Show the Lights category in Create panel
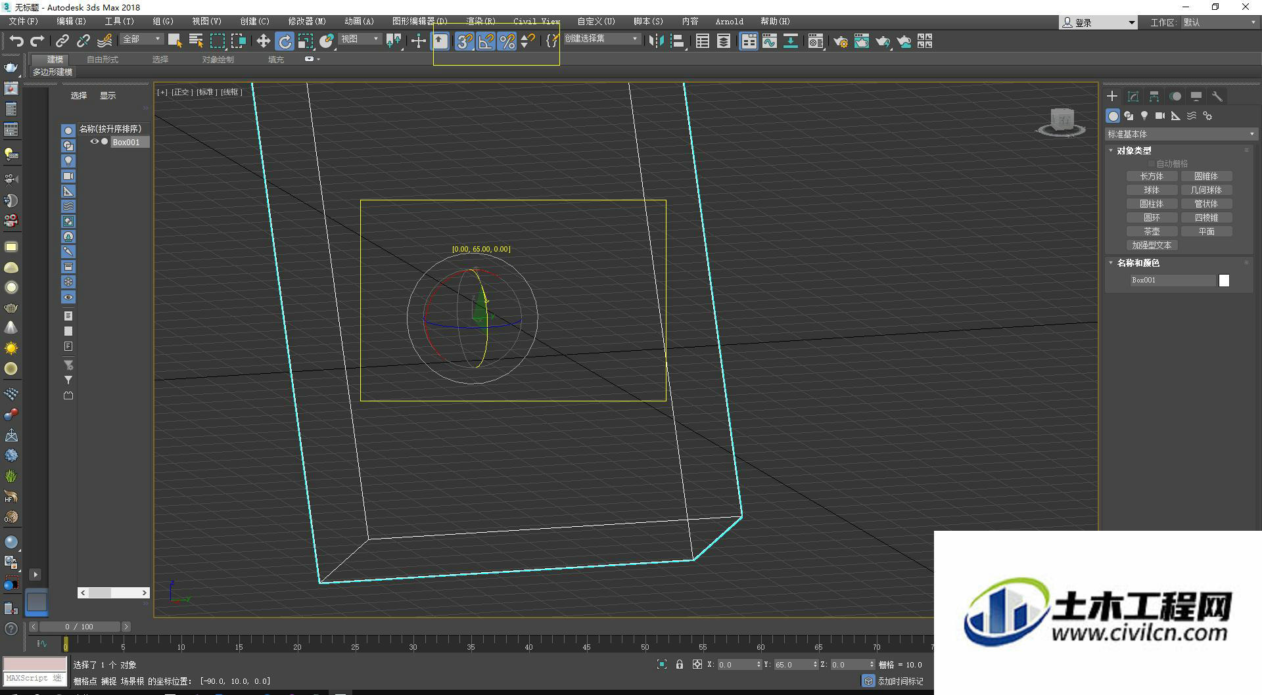This screenshot has height=695, width=1262. (1144, 116)
